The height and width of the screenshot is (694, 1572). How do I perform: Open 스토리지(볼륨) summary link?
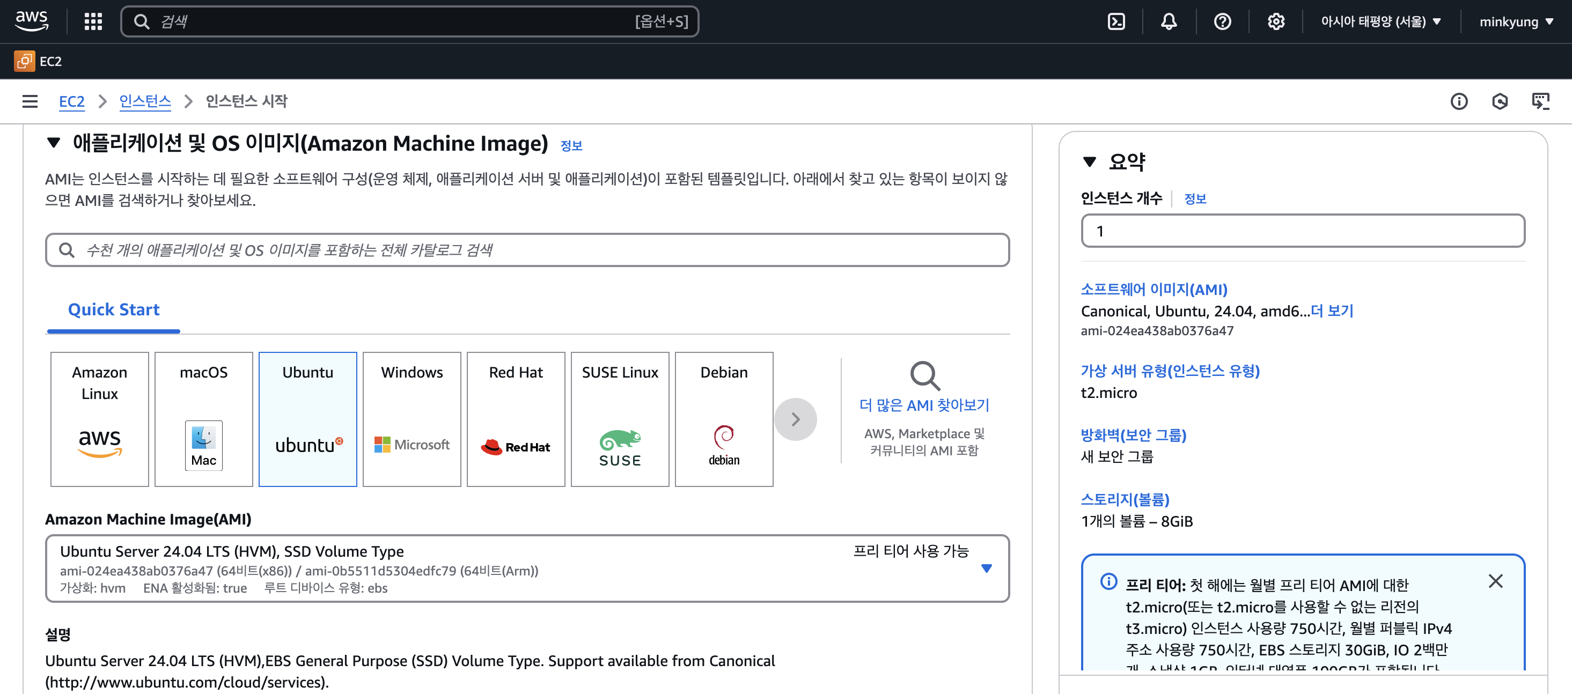point(1125,499)
